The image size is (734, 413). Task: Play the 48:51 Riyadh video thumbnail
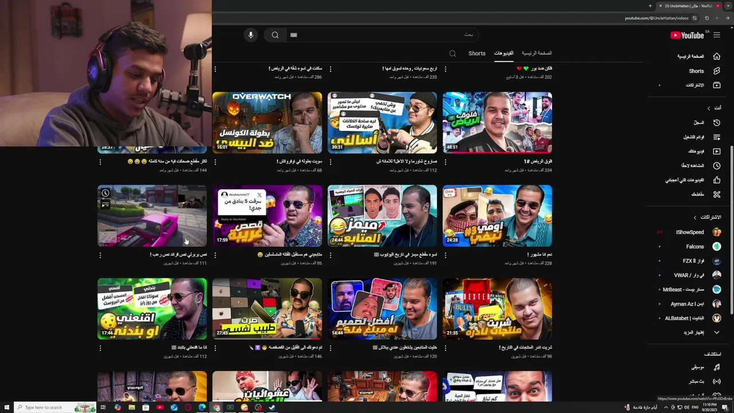click(x=497, y=123)
